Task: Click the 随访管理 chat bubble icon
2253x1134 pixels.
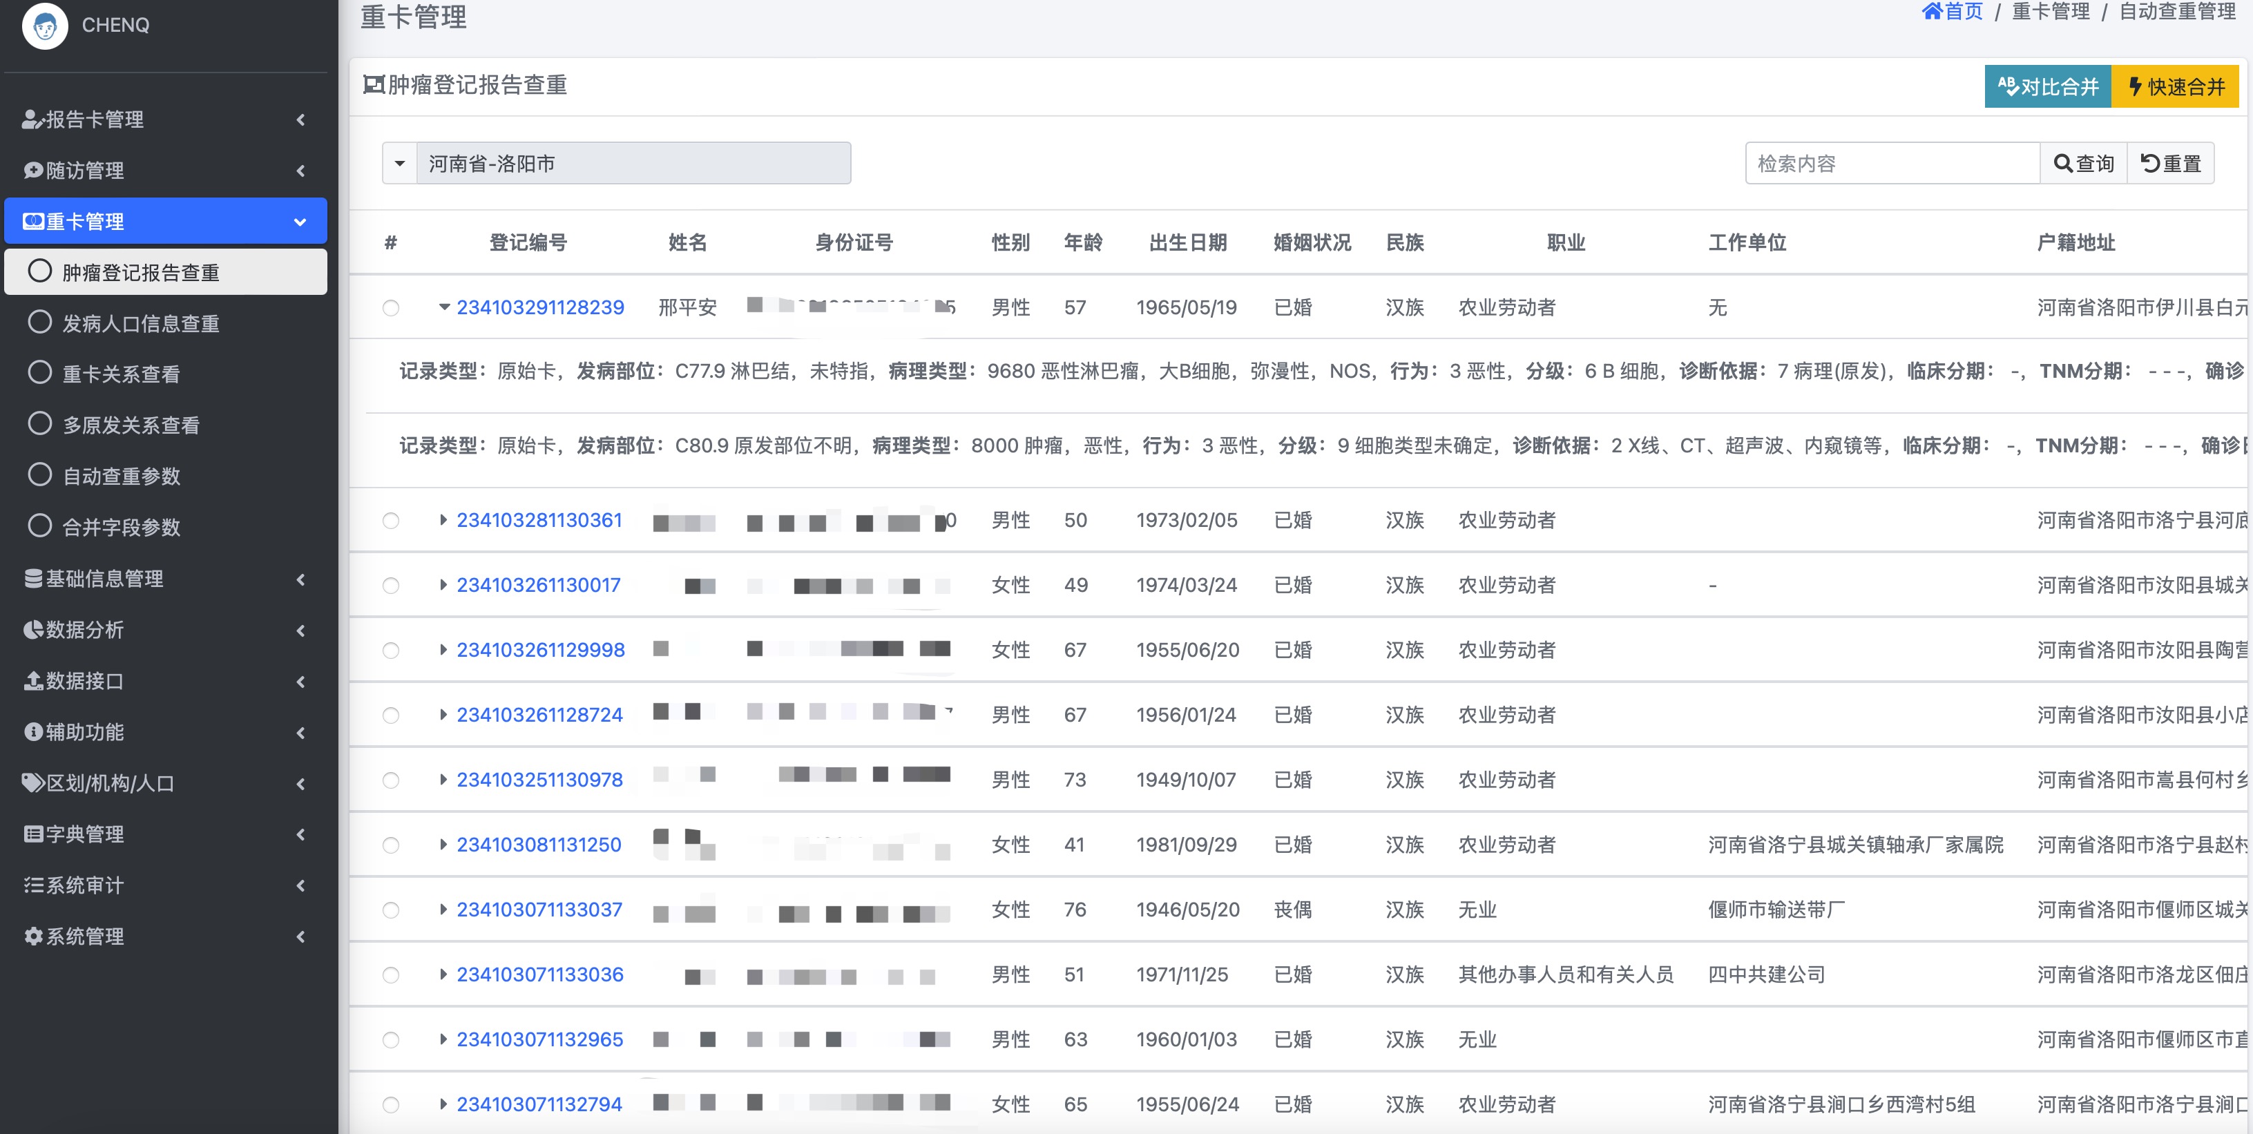Action: coord(33,171)
